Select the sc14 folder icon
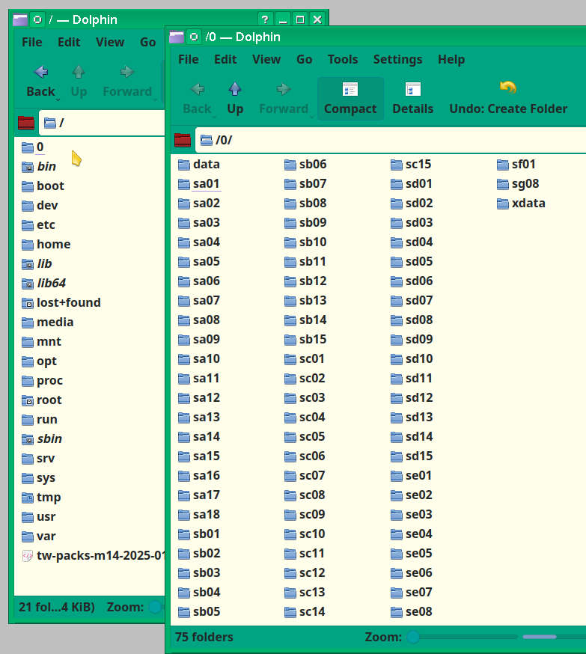 (290, 612)
